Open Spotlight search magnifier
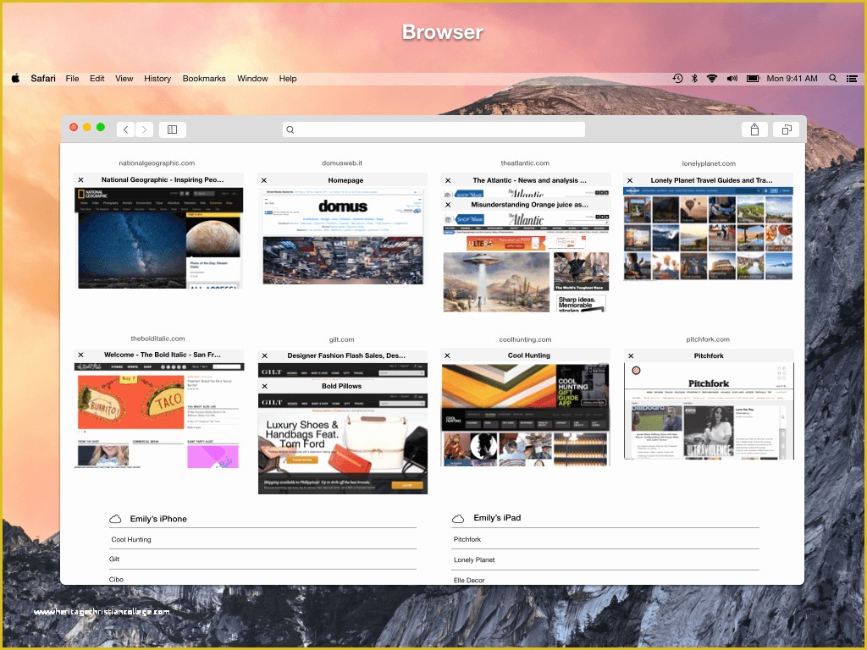Image resolution: width=867 pixels, height=650 pixels. point(833,79)
